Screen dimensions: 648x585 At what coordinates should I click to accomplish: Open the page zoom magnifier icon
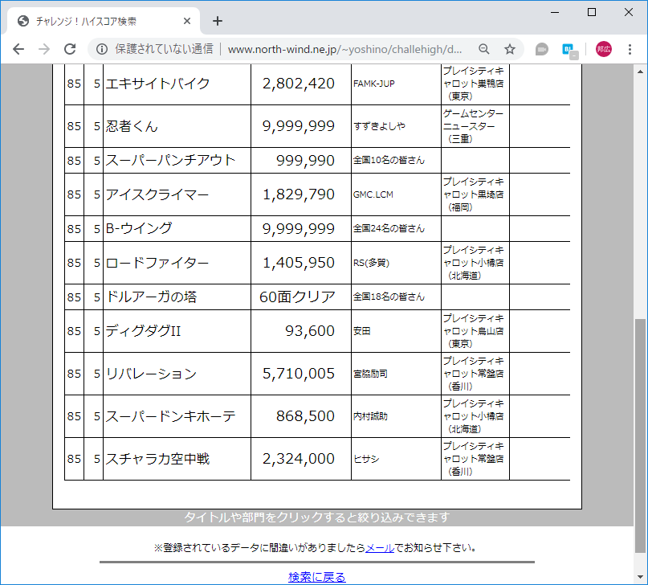483,48
